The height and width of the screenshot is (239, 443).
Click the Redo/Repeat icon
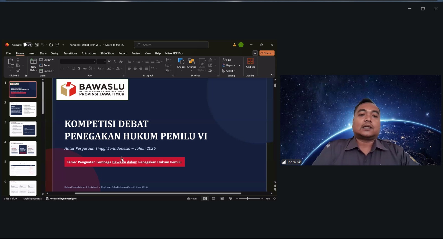[x=51, y=45]
